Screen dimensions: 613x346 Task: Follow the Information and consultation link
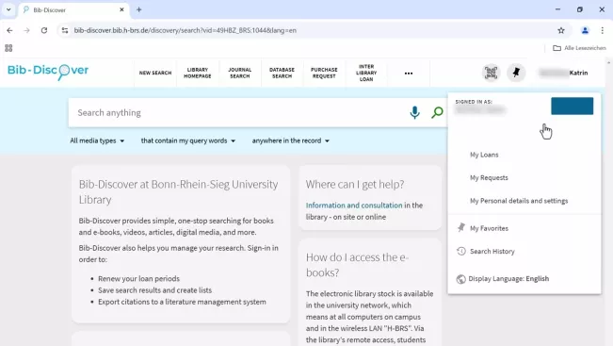pos(354,206)
